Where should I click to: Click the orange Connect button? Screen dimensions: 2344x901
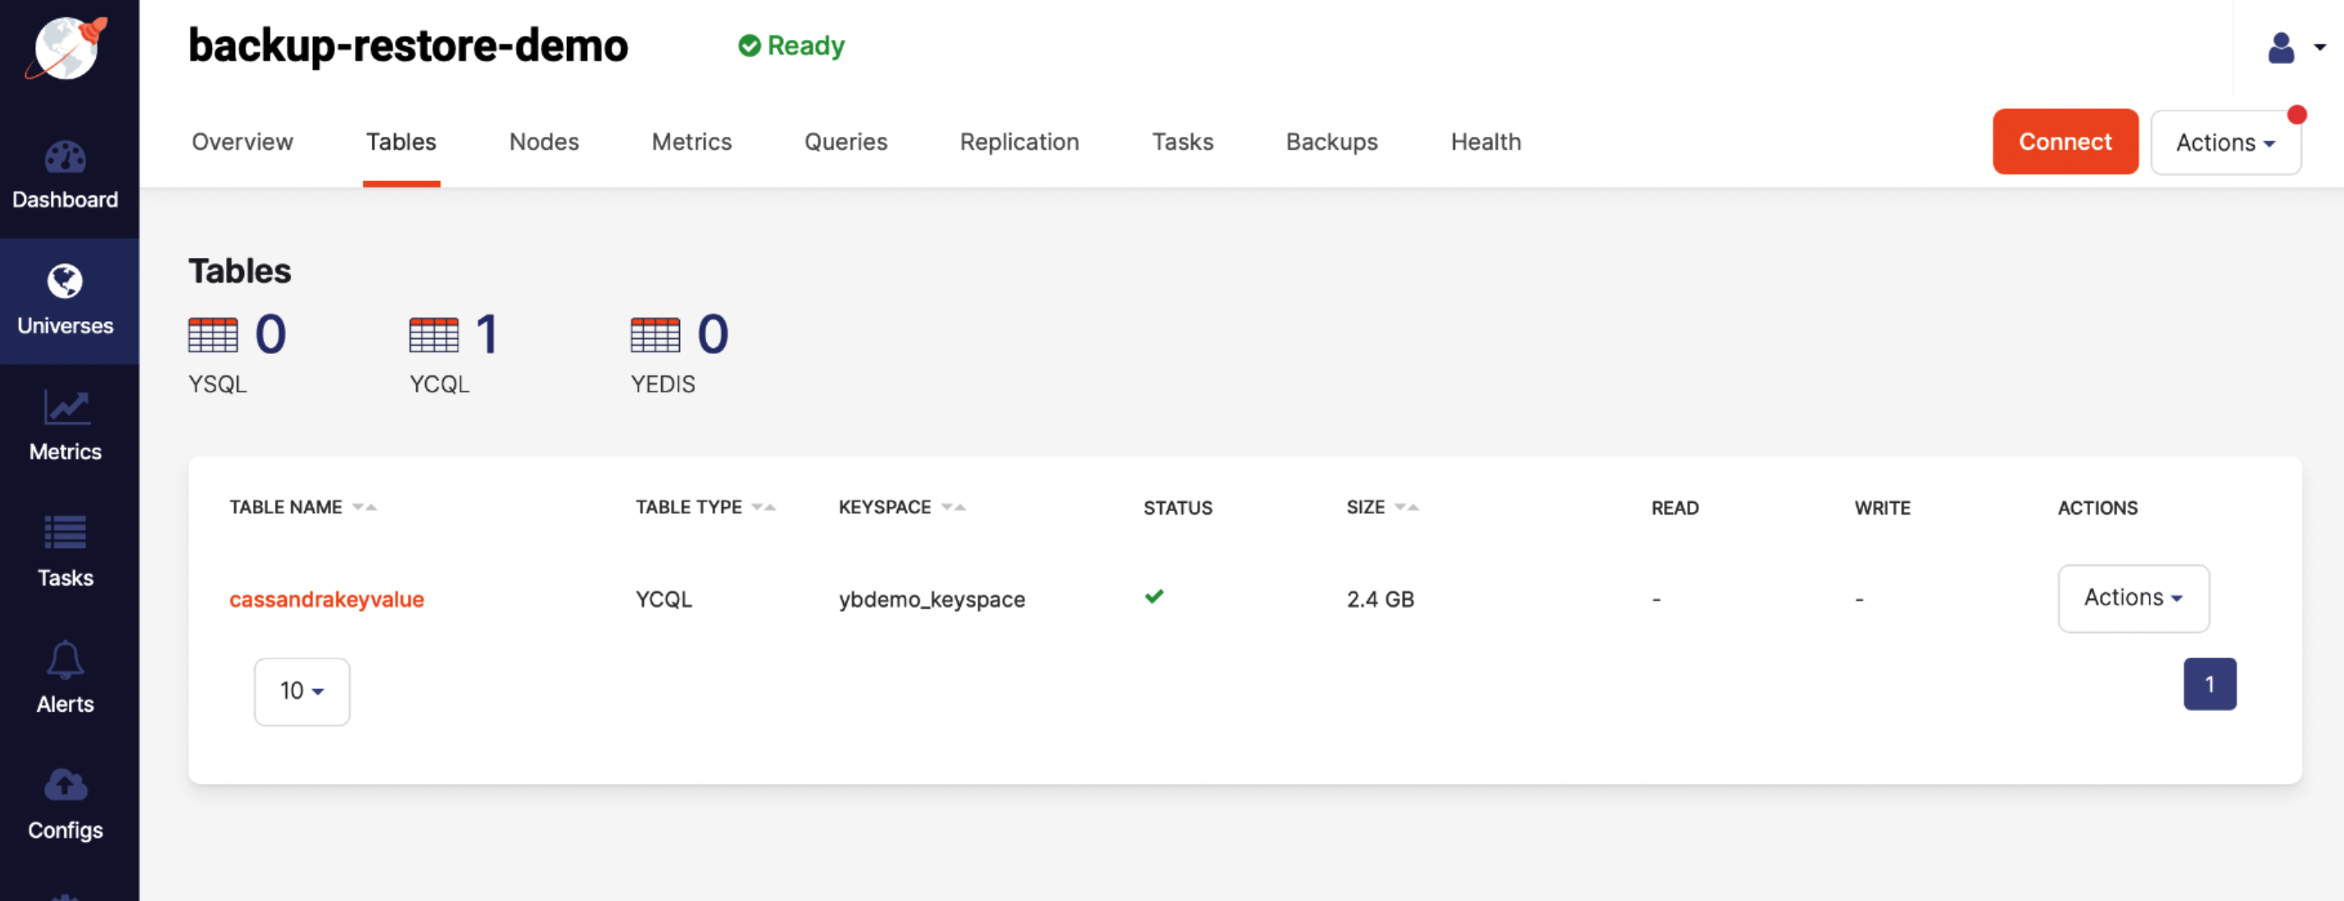coord(2065,142)
